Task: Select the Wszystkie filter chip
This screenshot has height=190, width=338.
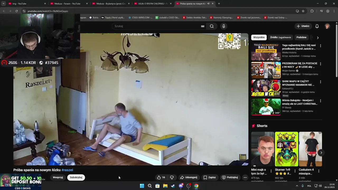Action: point(259,37)
